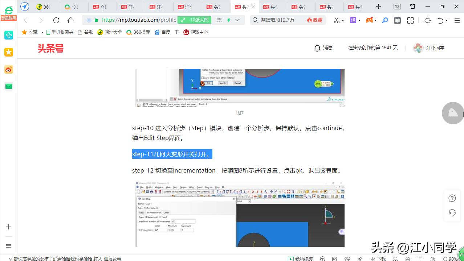The image size is (464, 261).
Task: Select the Automatic increment type radio button
Action: [x=146, y=217]
